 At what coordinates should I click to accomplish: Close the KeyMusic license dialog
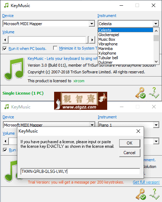click(x=138, y=131)
